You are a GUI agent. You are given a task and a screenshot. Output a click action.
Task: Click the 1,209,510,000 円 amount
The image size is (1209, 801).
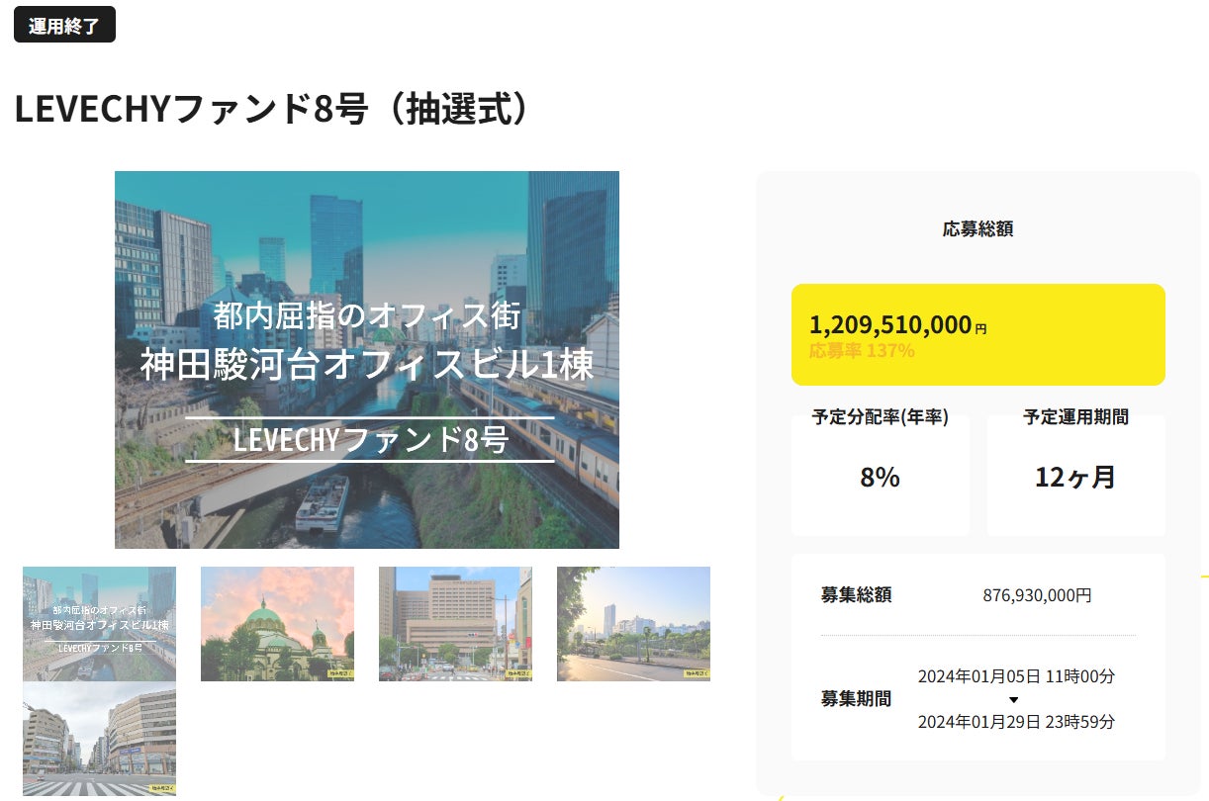(897, 324)
